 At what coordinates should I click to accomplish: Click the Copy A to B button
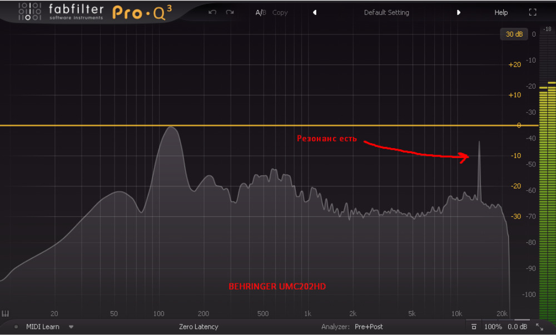pos(280,12)
